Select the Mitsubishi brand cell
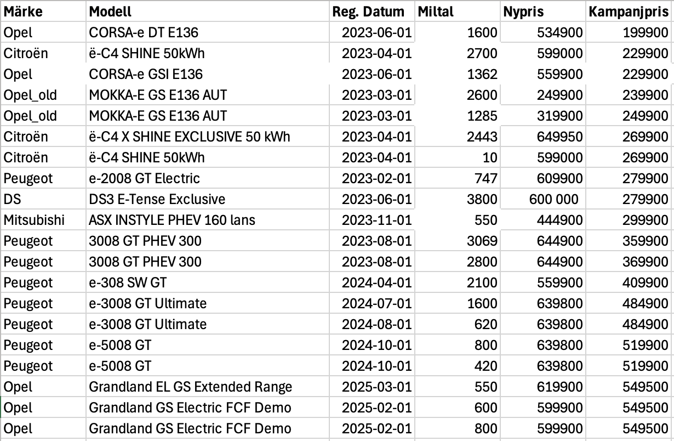 tap(44, 220)
